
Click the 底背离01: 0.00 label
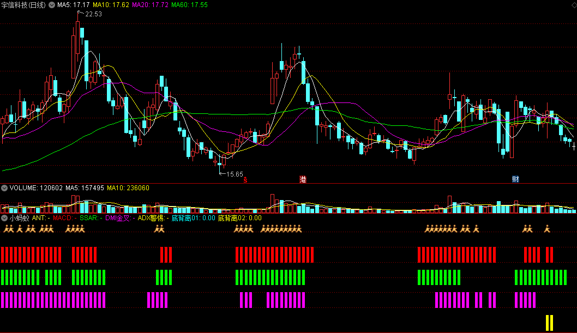[194, 218]
